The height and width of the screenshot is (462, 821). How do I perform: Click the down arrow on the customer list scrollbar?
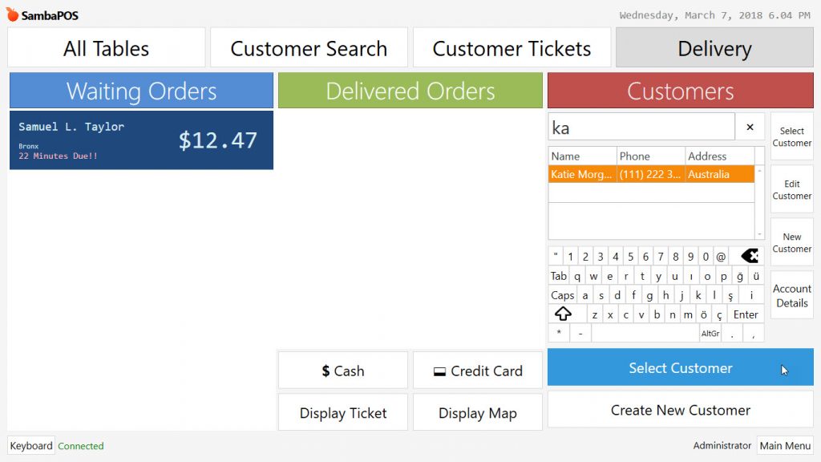759,234
